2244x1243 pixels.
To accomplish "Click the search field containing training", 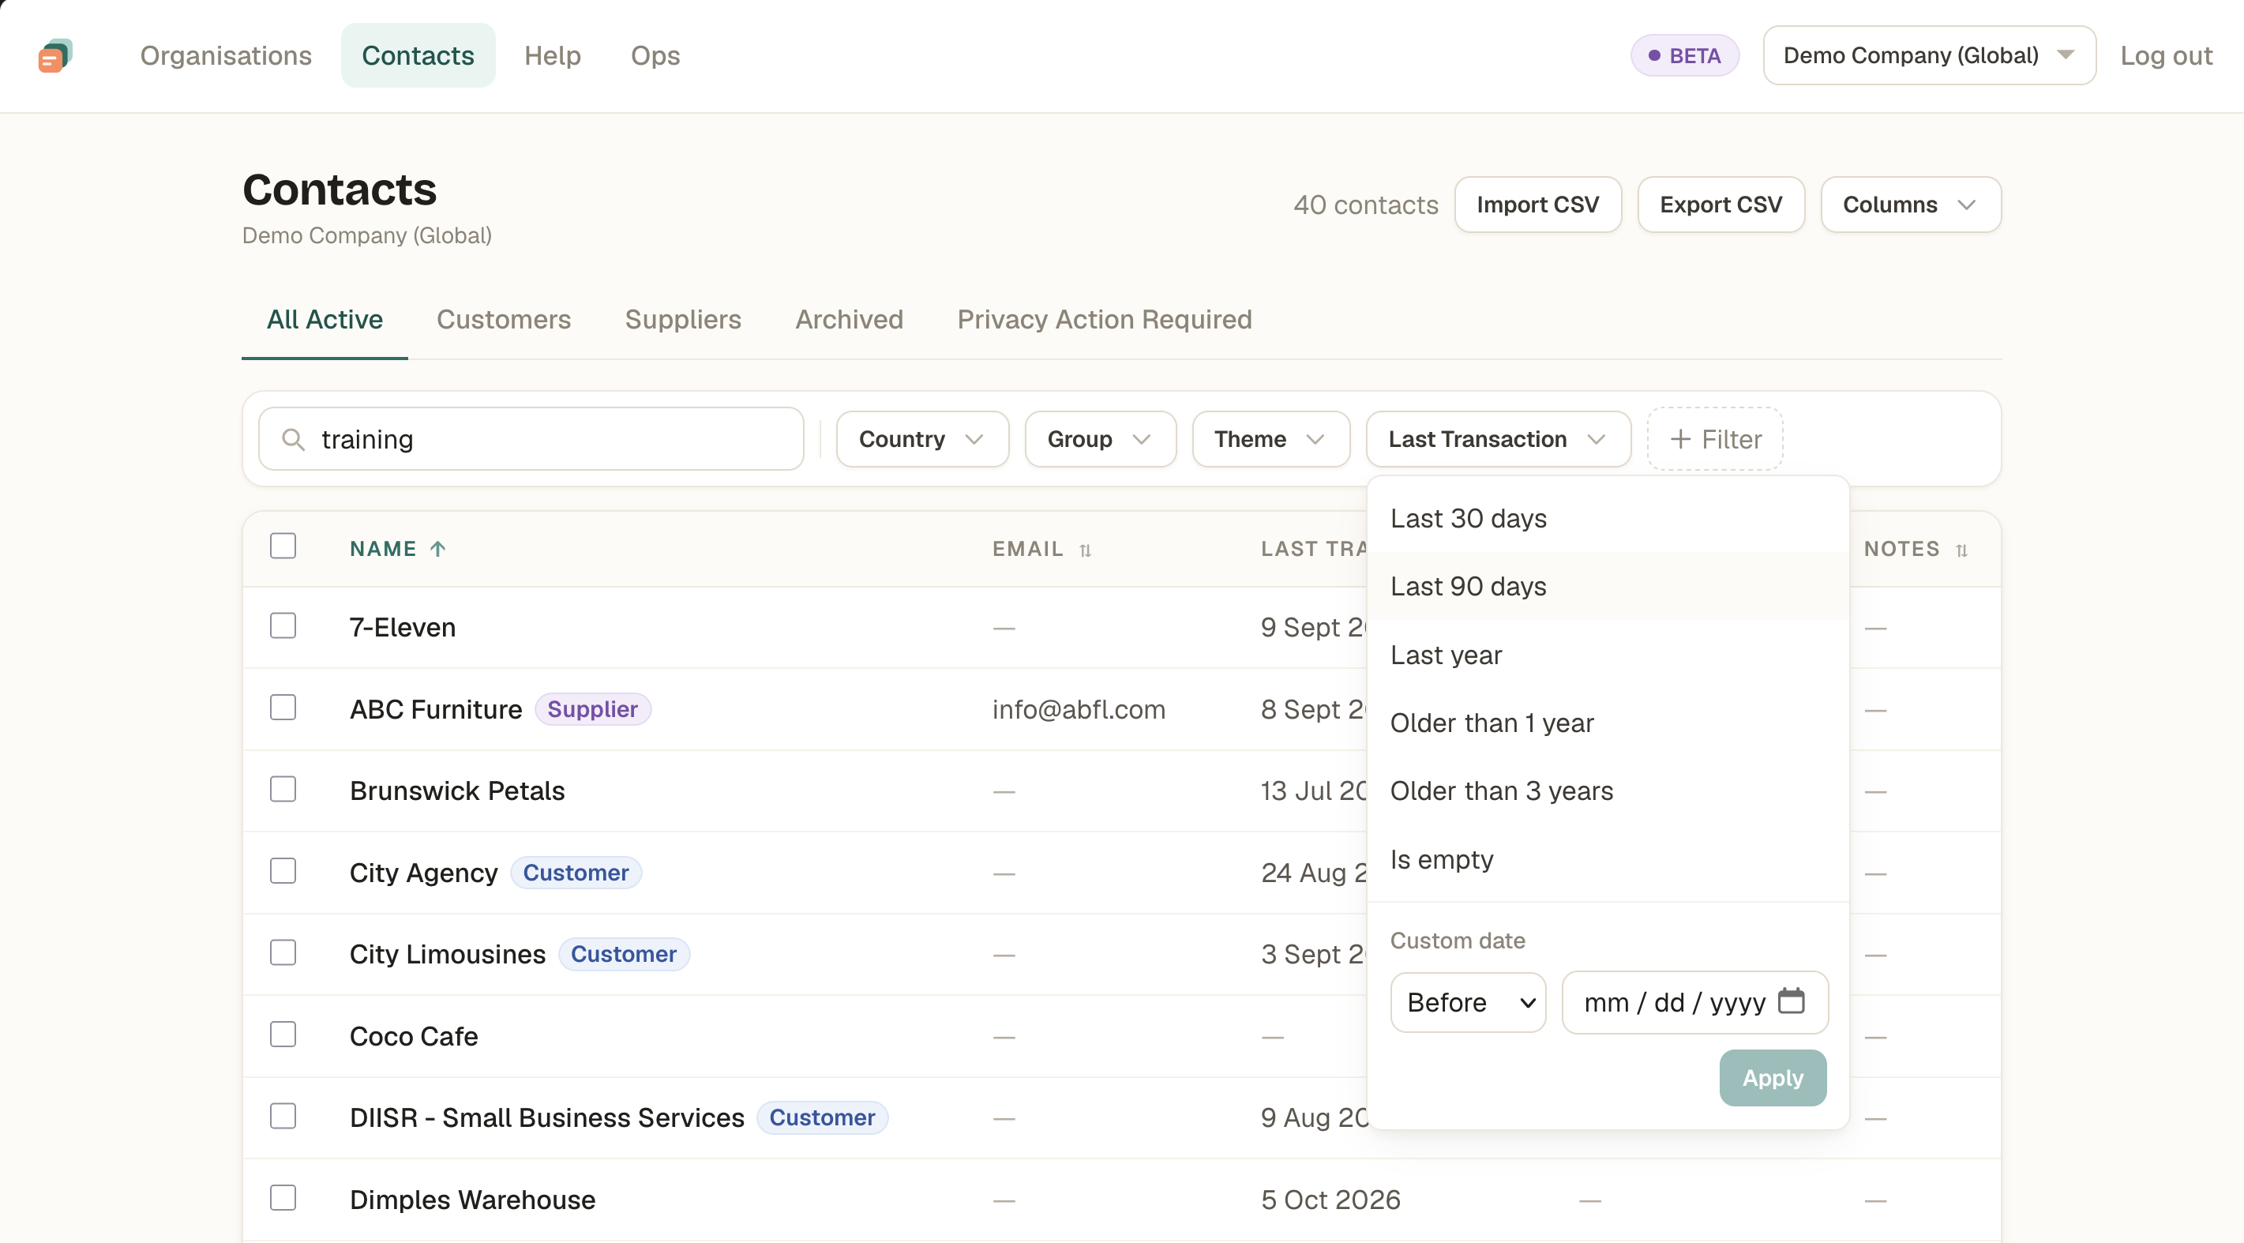I will [x=531, y=439].
